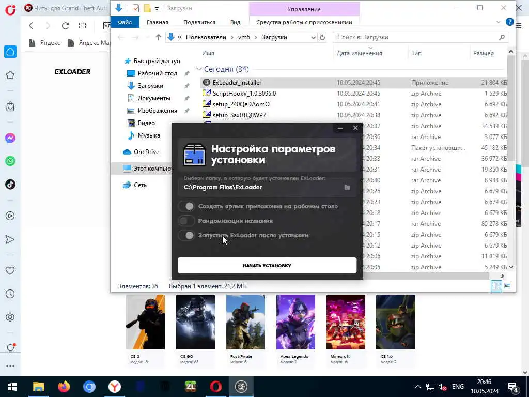The height and width of the screenshot is (397, 529).
Task: Select Документы in navigation pane
Action: pyautogui.click(x=154, y=98)
